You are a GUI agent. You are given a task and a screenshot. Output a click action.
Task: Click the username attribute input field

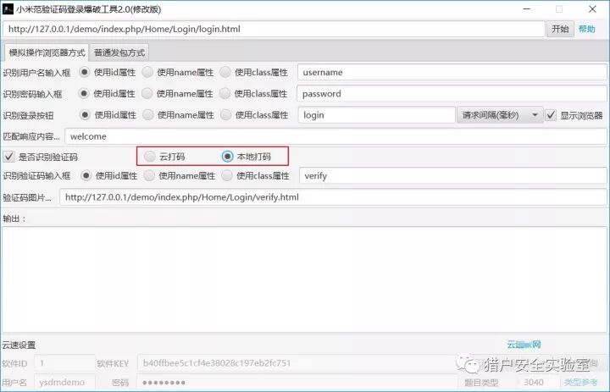(452, 72)
